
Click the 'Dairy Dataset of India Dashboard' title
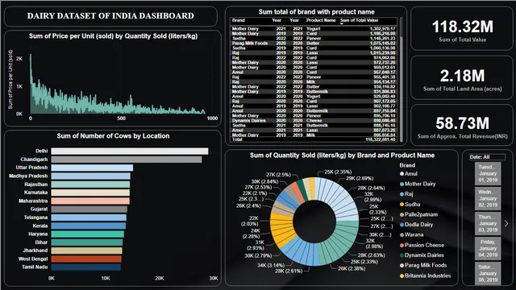click(x=110, y=16)
